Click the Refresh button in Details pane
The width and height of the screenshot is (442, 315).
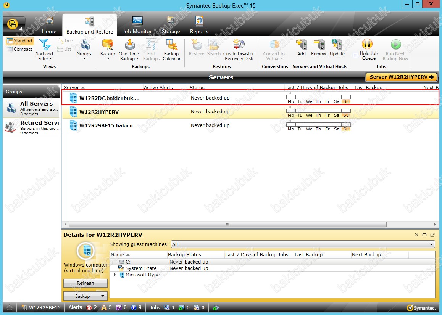85,283
